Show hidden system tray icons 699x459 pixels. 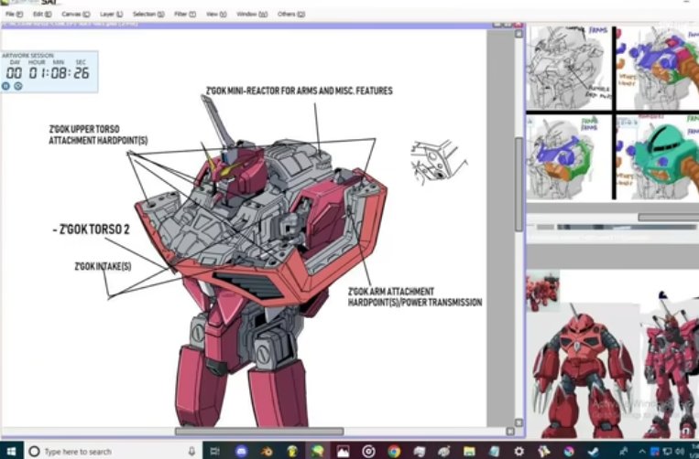tap(642, 452)
